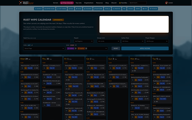
Task: Click the RUSTalyzer logo
Action: (x=26, y=3)
